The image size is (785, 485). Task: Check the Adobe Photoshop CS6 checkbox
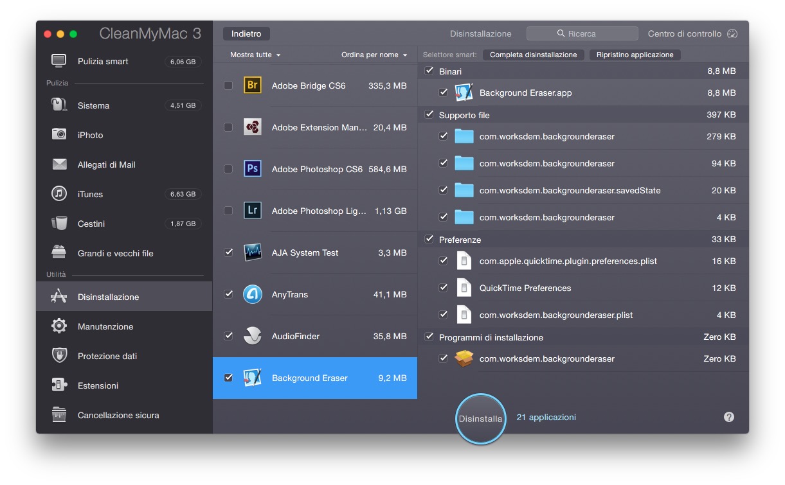point(228,169)
